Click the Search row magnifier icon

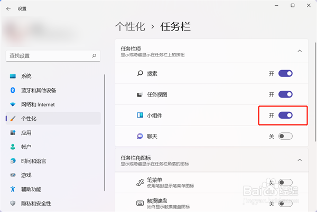tap(140, 73)
